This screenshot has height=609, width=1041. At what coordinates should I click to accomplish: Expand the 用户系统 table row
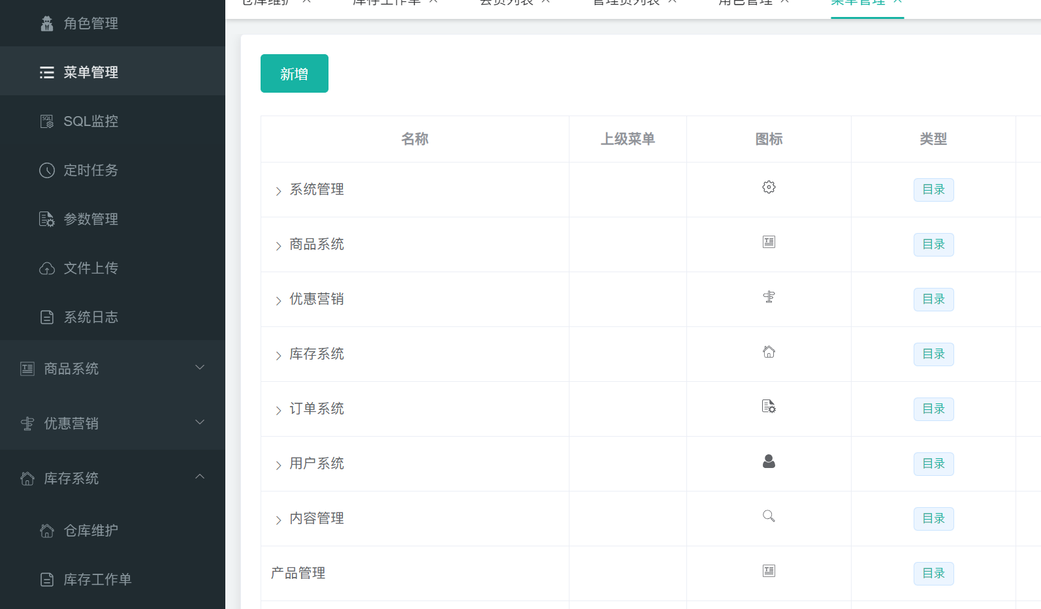[x=278, y=465]
